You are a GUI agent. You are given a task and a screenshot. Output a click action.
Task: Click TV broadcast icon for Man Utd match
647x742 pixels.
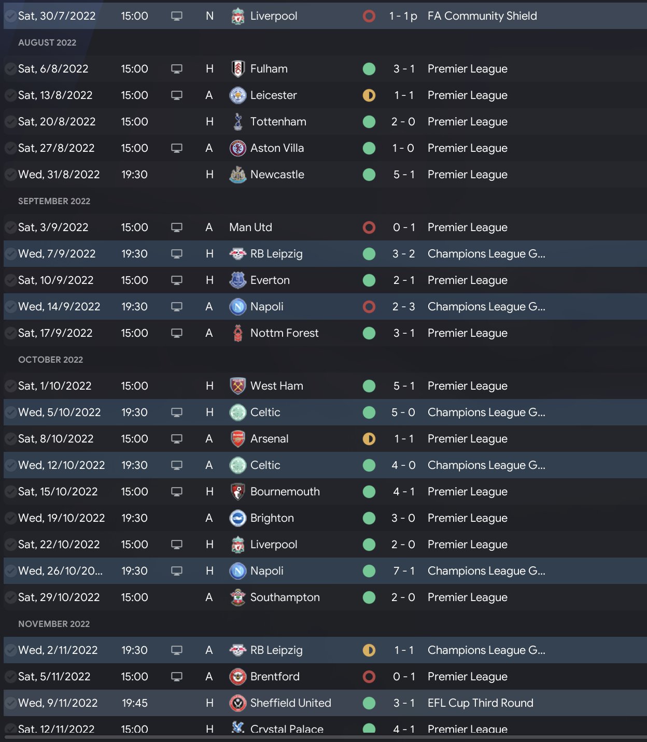click(x=177, y=227)
